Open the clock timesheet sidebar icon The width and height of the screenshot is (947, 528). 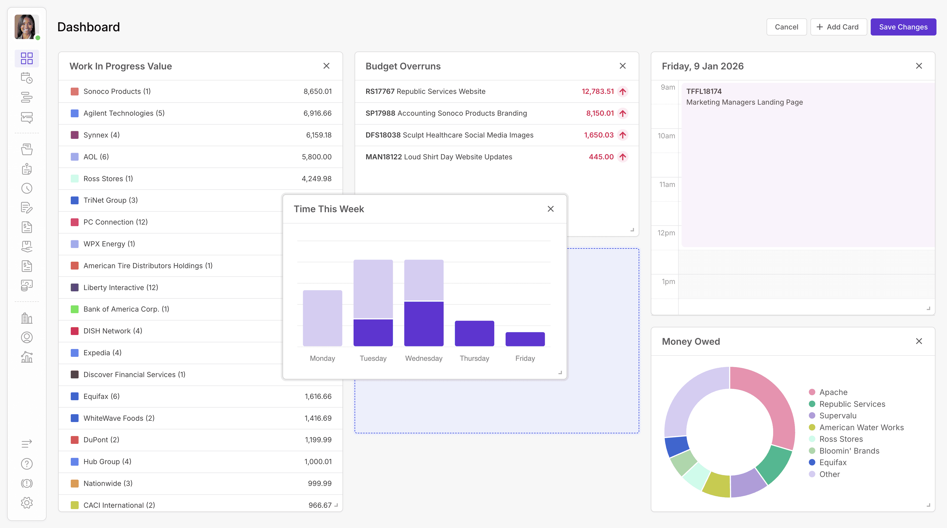[27, 189]
